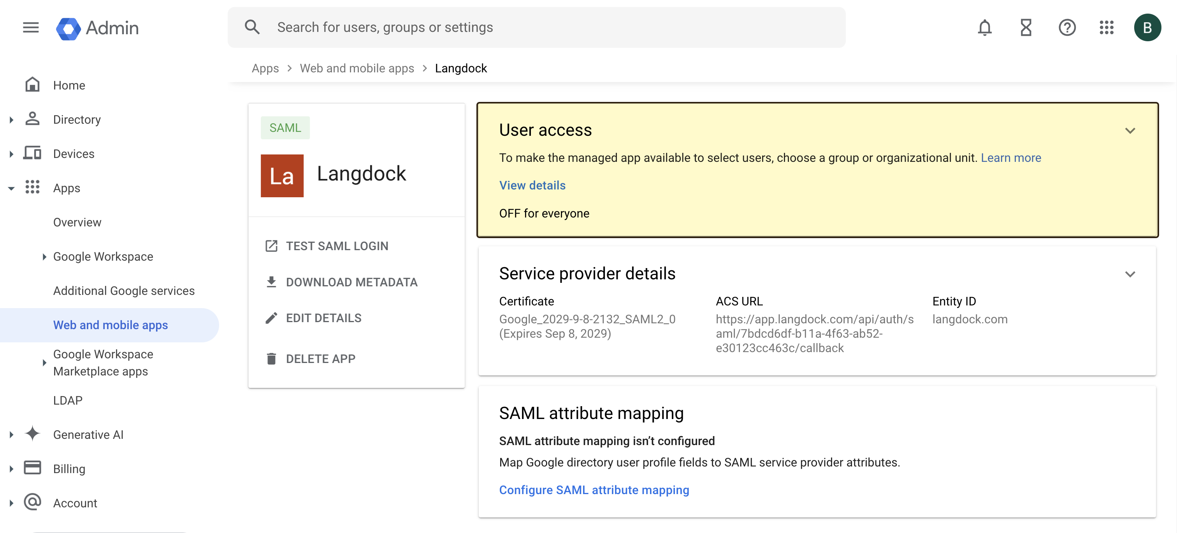Click the Home house icon
This screenshot has width=1177, height=533.
[x=32, y=85]
